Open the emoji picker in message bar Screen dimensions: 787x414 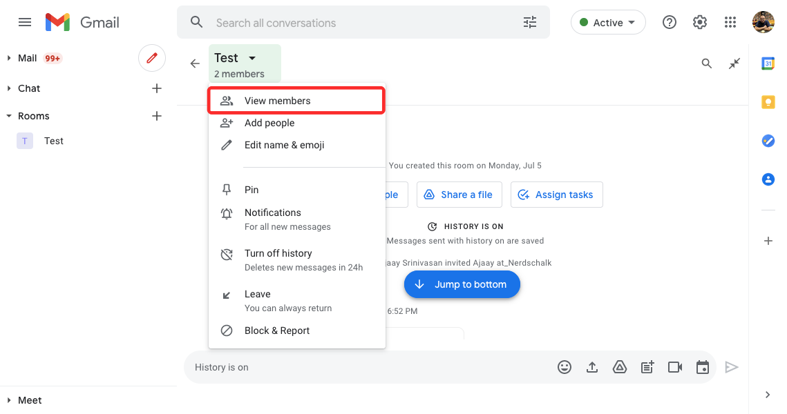pos(565,368)
